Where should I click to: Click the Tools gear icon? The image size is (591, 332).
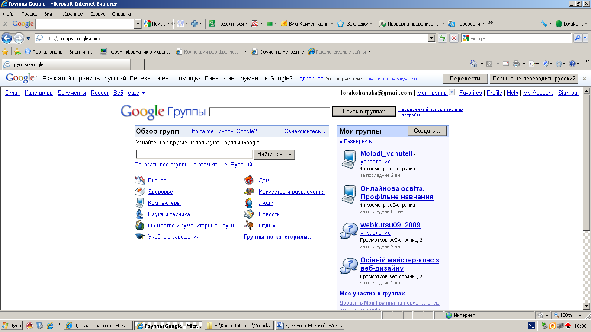(x=559, y=64)
